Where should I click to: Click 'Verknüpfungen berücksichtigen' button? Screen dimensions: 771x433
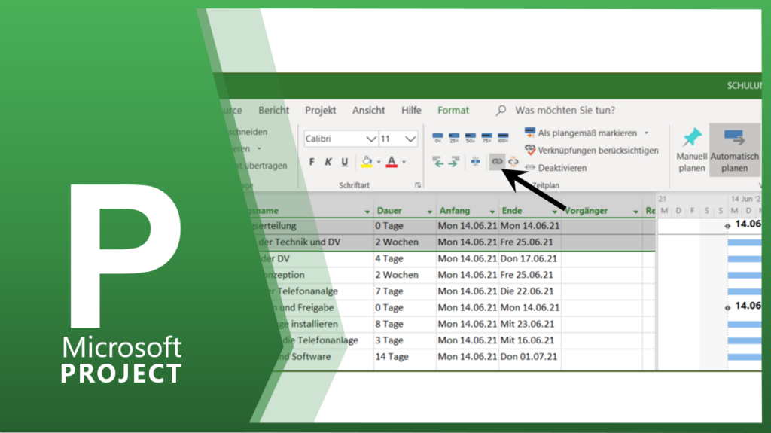[592, 150]
